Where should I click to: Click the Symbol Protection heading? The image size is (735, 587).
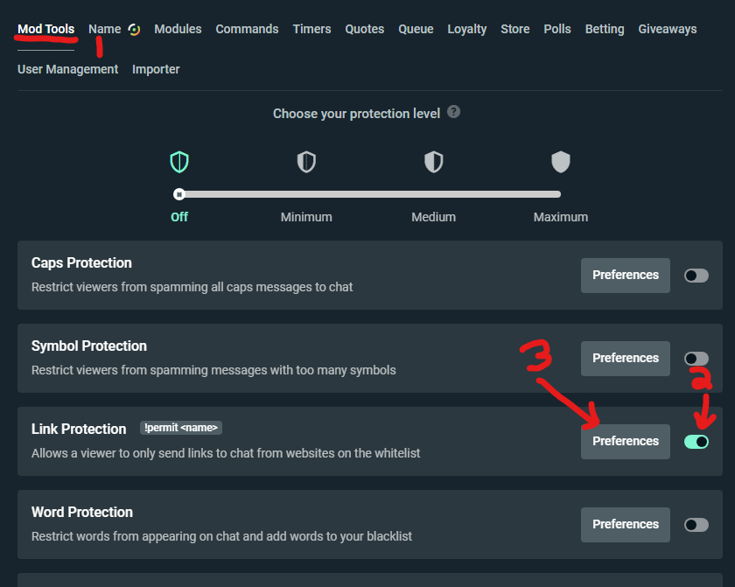[x=89, y=346]
